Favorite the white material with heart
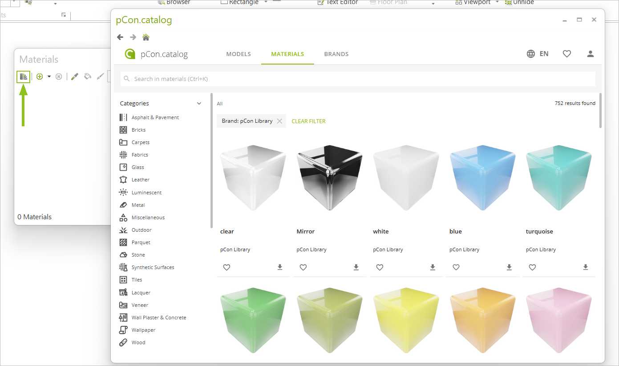The height and width of the screenshot is (366, 619). (x=380, y=267)
